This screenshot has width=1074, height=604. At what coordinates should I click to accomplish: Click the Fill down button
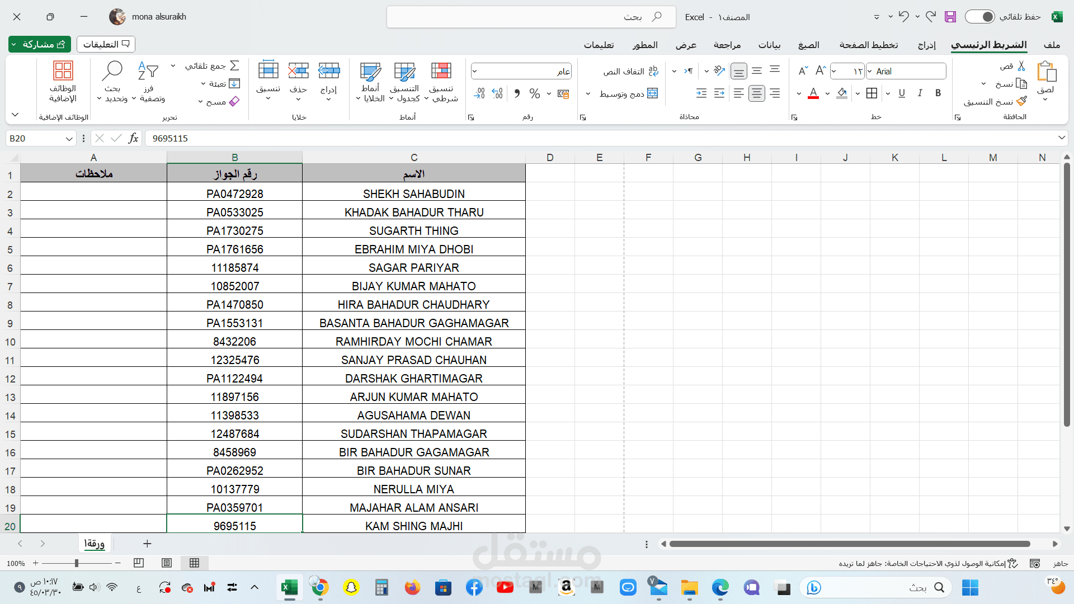221,83
